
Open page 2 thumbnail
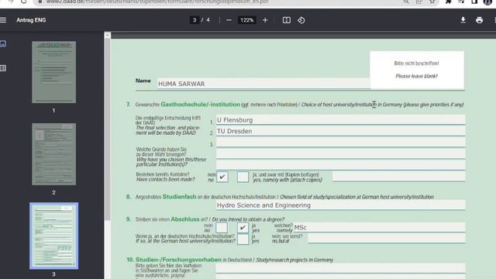click(x=53, y=154)
